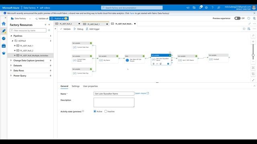Expand the Data flows section

point(11,70)
